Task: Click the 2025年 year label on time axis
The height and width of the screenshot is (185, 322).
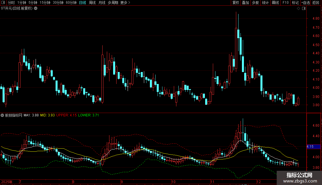Action: [7, 182]
